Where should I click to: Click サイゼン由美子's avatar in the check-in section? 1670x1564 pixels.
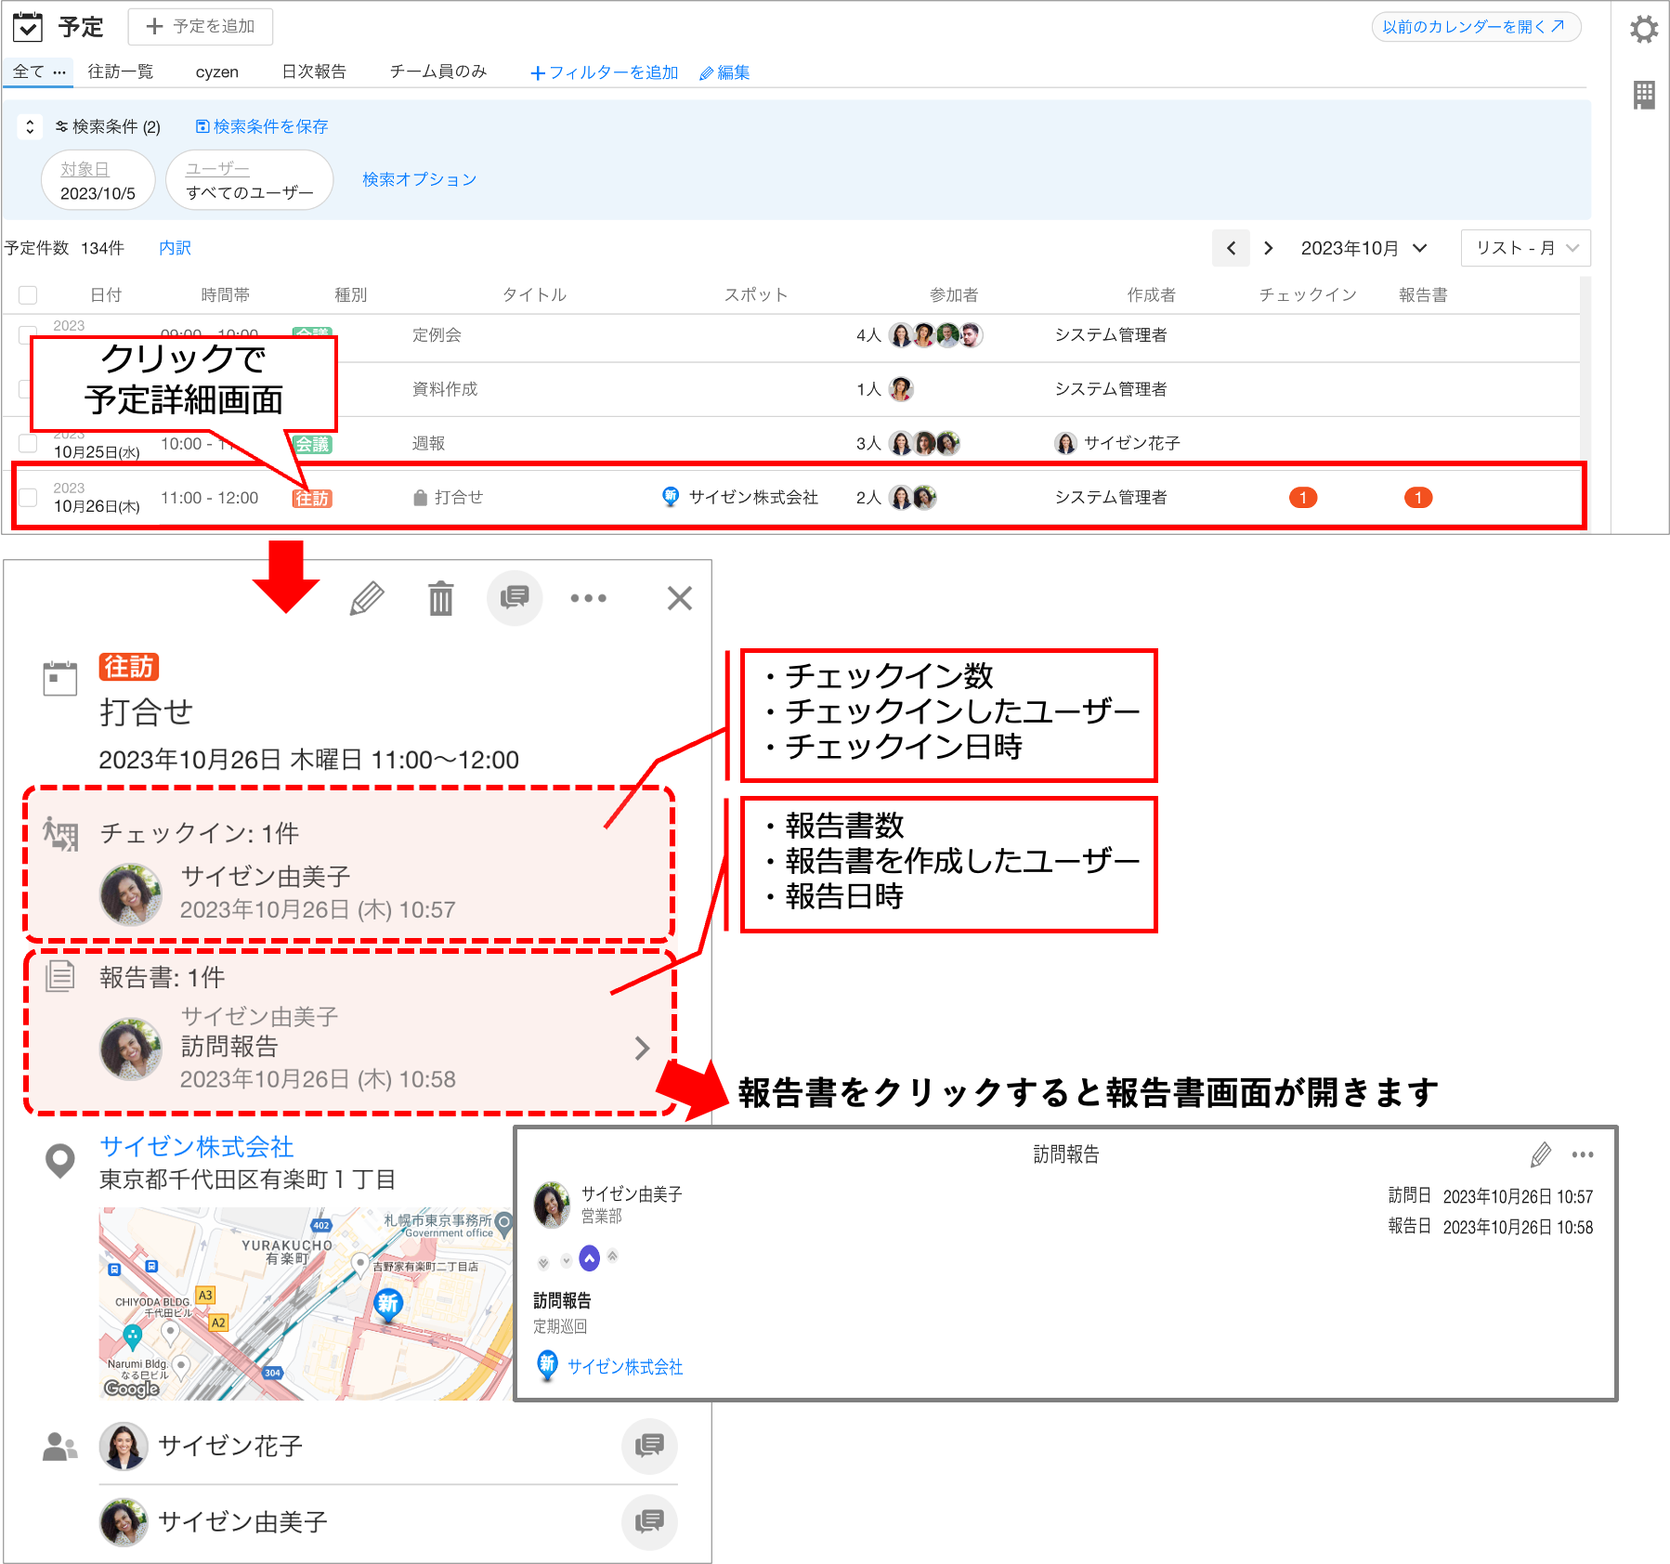point(131,894)
